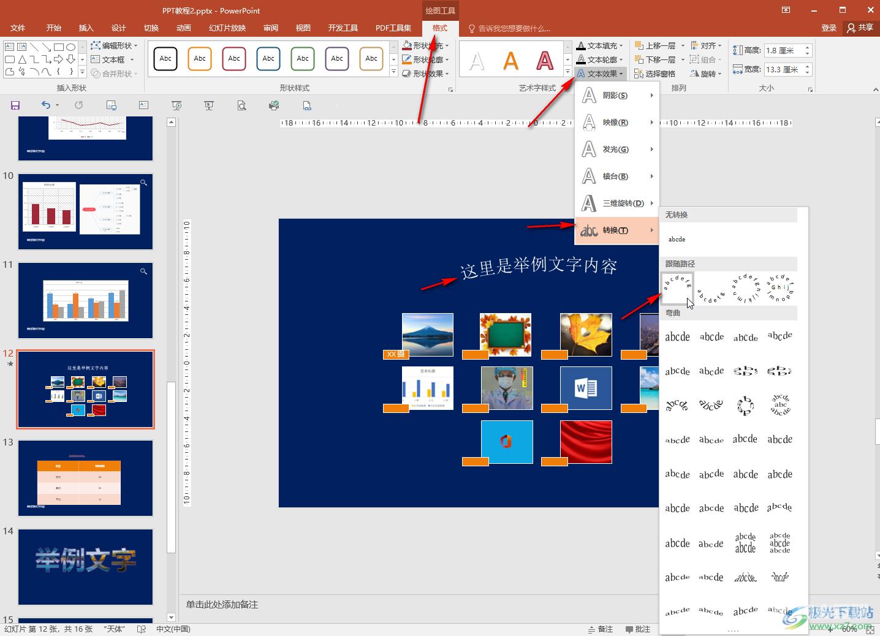Select the red outlined A WordArt style
The width and height of the screenshot is (880, 636).
point(544,61)
